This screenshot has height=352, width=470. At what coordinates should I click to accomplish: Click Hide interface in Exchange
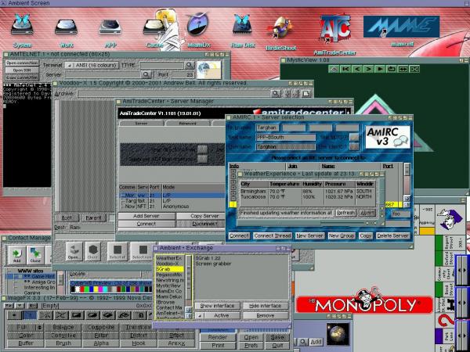266,306
